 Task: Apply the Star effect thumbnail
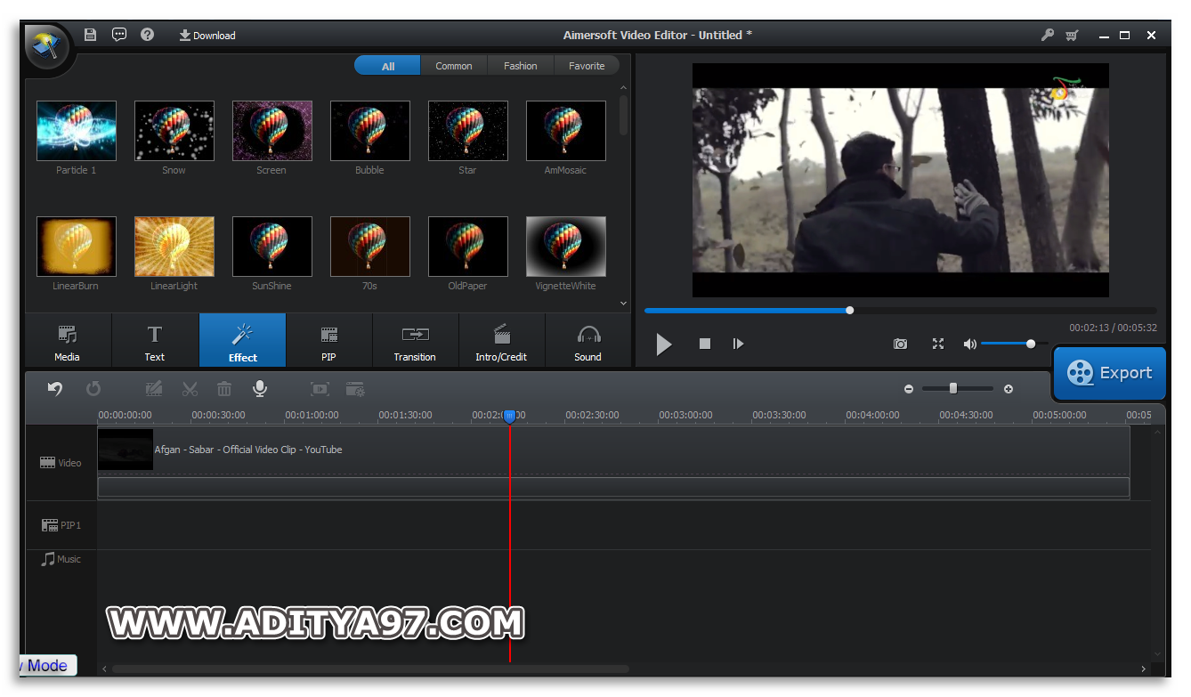pyautogui.click(x=468, y=131)
